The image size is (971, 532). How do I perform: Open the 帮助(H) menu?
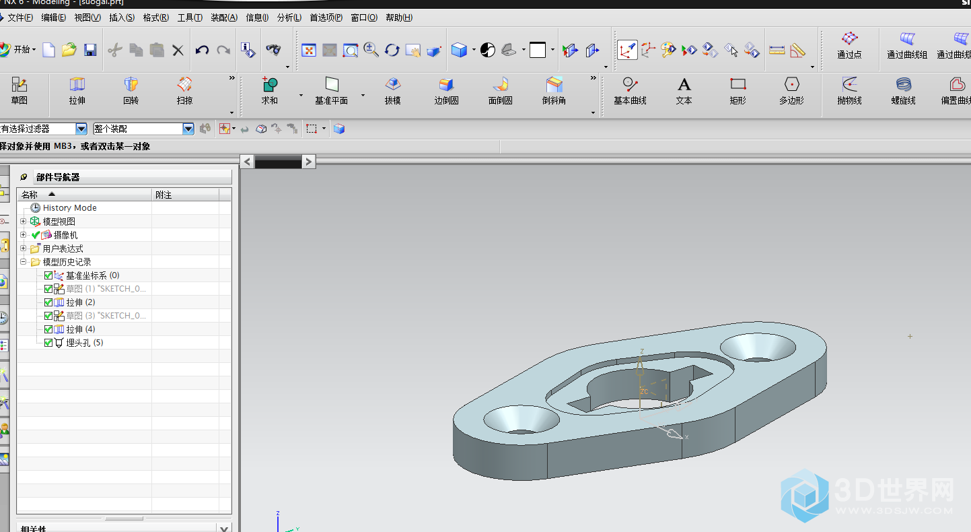(x=399, y=18)
